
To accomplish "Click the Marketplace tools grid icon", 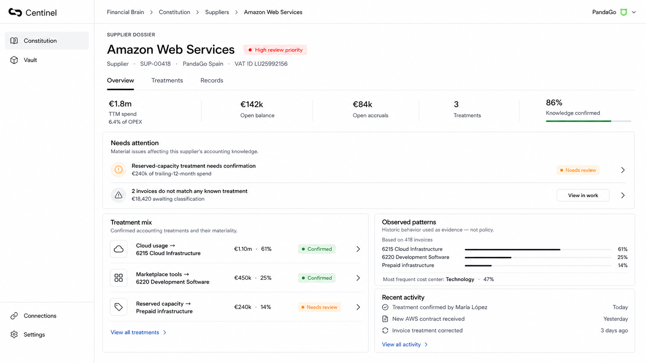I will (x=119, y=278).
